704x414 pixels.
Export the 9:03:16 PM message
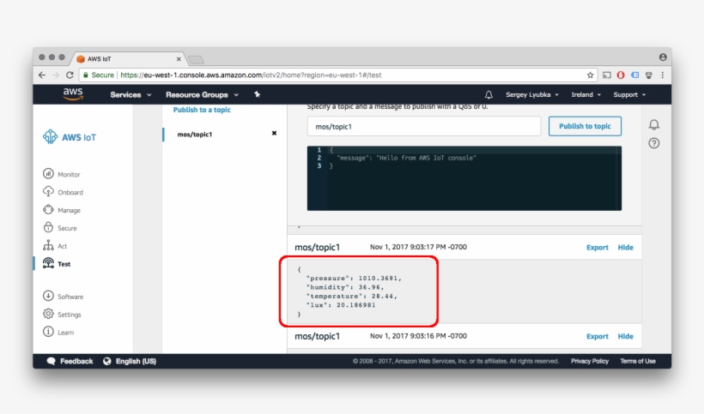(598, 336)
